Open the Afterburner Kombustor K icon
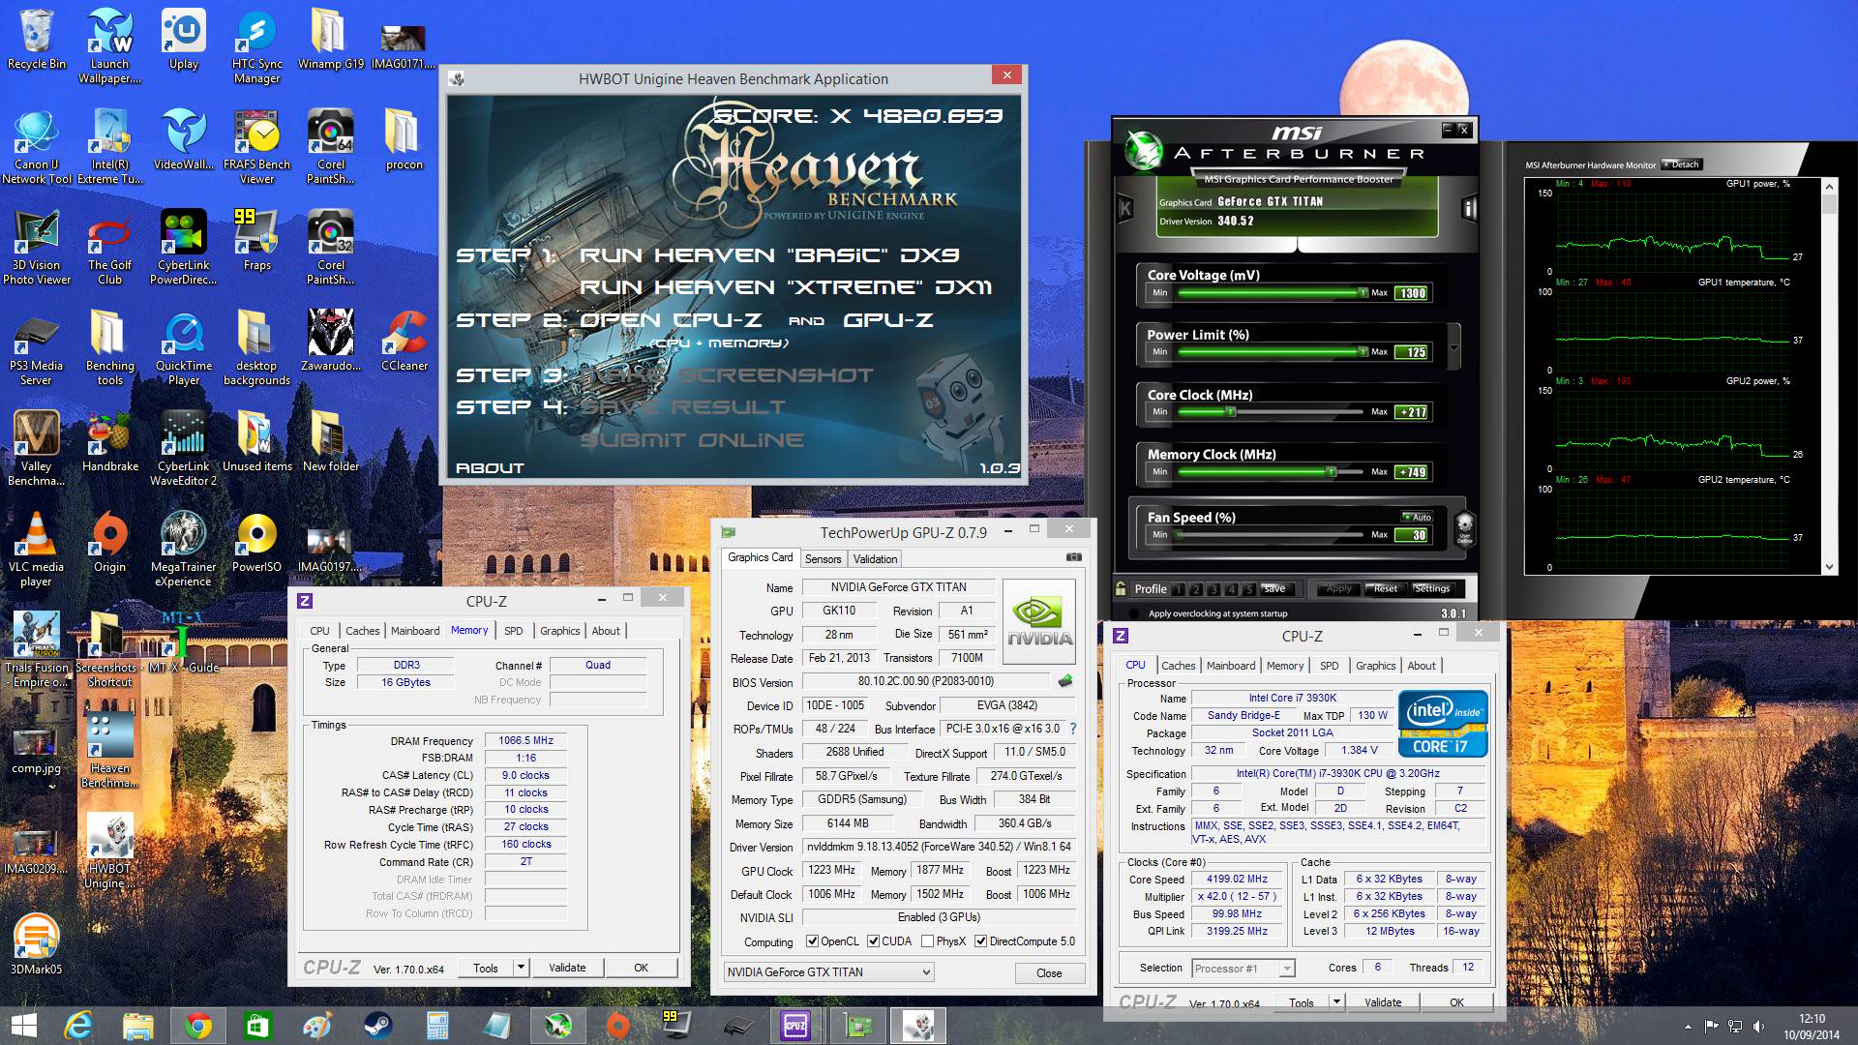 (x=1125, y=207)
